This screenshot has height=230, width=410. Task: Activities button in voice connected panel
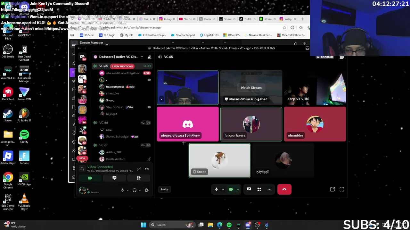[139, 178]
